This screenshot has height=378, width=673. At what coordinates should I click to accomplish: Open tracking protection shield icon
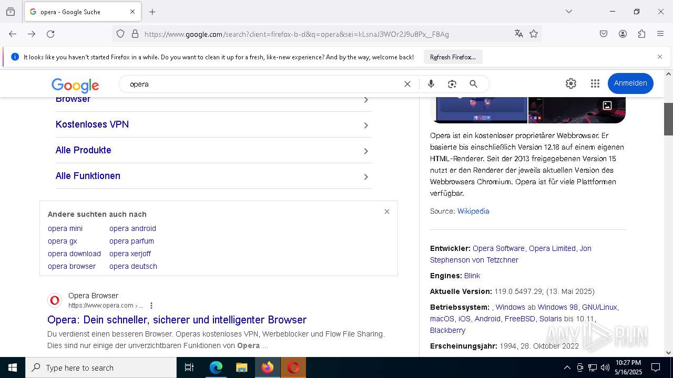[120, 34]
